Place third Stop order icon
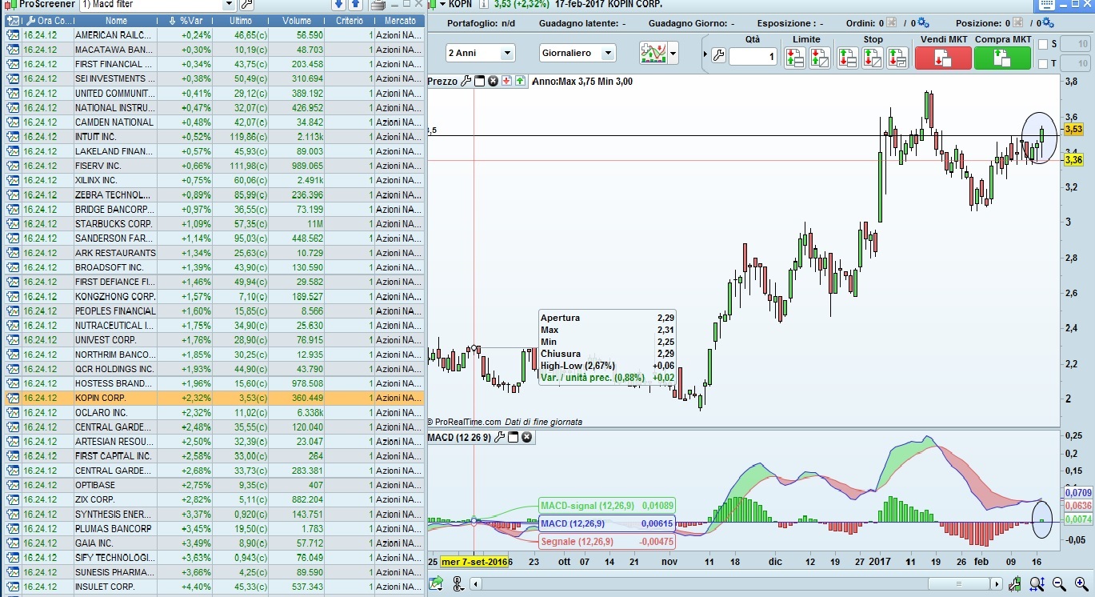Image resolution: width=1095 pixels, height=597 pixels. coord(897,57)
